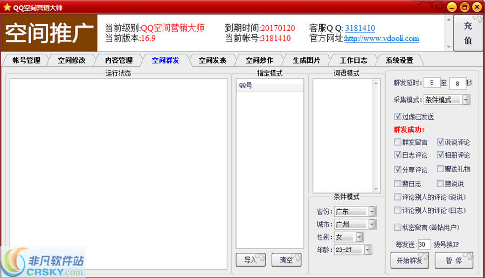The image size is (485, 278).
Task: Open the 空间炒作 tab
Action: point(260,60)
